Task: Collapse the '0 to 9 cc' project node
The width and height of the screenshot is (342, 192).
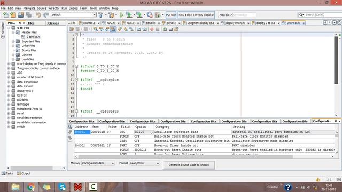Action: 9,28
